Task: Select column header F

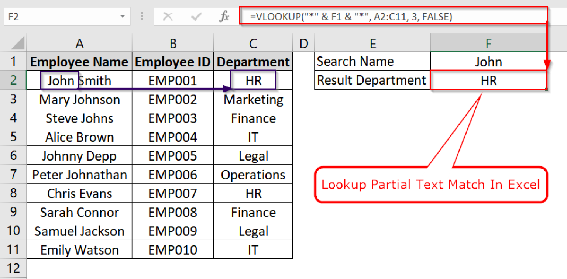Action: coord(488,43)
